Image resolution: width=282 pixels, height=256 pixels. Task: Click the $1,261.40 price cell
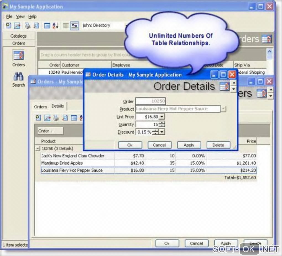click(231, 163)
